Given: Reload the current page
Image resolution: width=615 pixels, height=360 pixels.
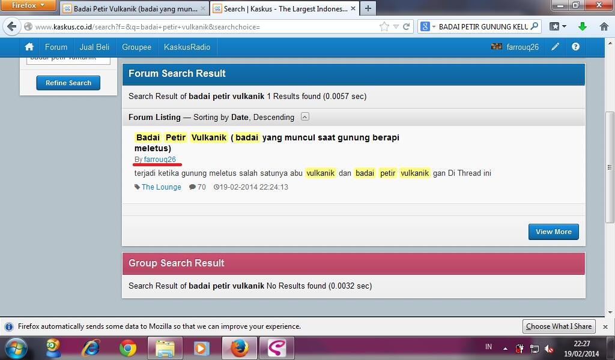Looking at the screenshot, I should [x=407, y=26].
